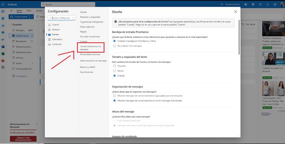Viewport: 285px width, 144px height.
Task: Click the info icon in the notice banner
Action: pos(116,22)
